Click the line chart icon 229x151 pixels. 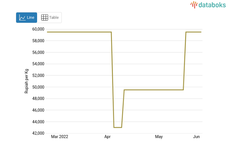click(x=22, y=18)
